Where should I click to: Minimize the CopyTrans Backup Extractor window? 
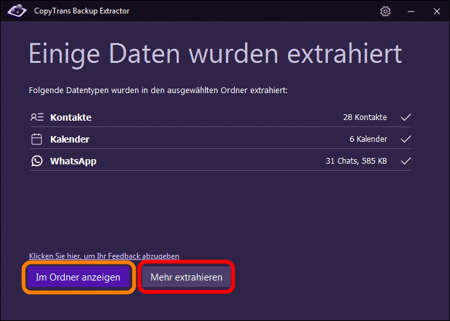tap(411, 11)
